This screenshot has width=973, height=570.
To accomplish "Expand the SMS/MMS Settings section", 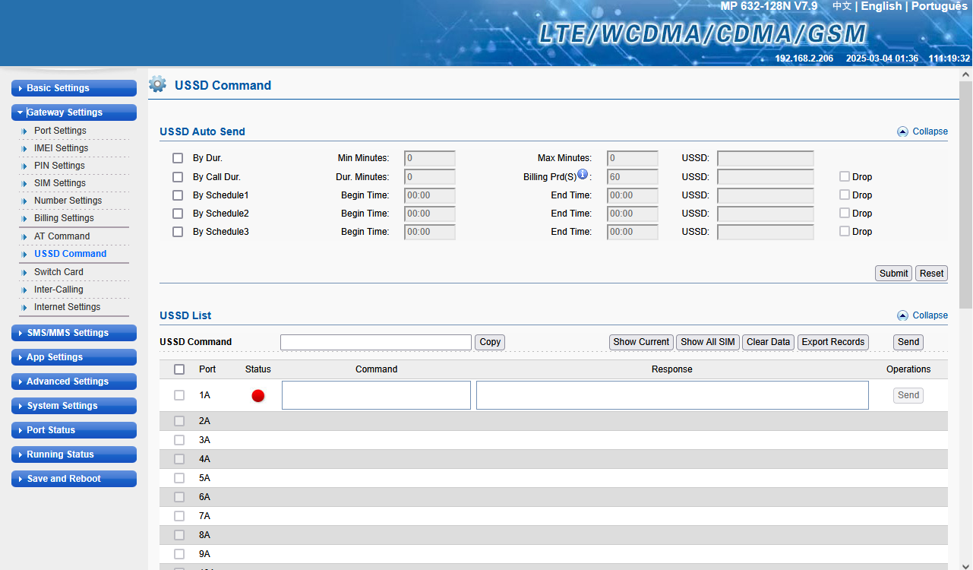I will 74,333.
